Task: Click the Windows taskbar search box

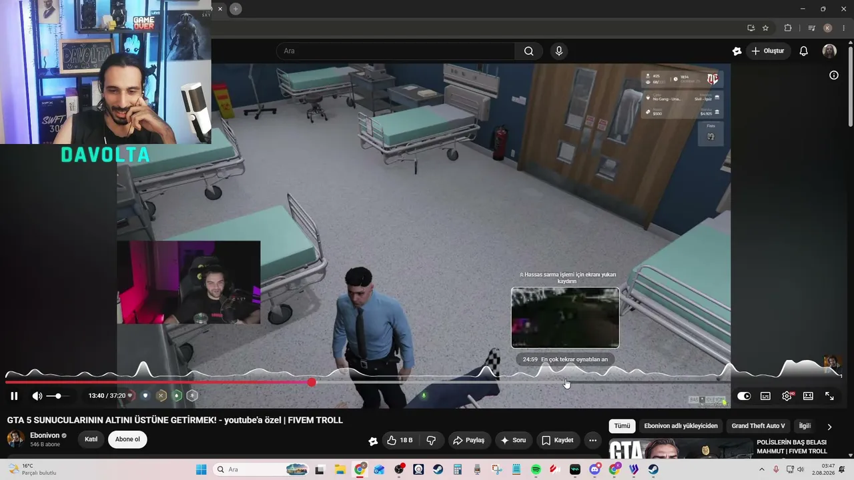Action: [x=262, y=469]
